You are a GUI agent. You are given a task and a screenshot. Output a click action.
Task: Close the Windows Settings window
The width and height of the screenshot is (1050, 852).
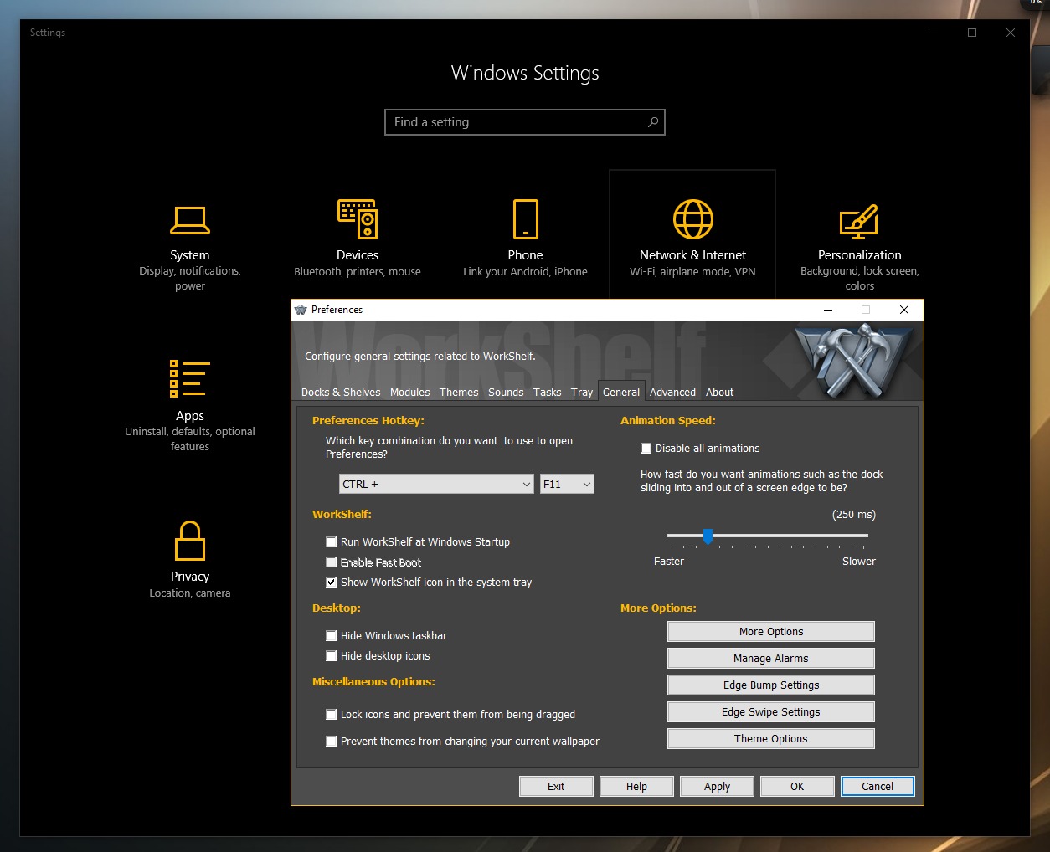[1011, 33]
